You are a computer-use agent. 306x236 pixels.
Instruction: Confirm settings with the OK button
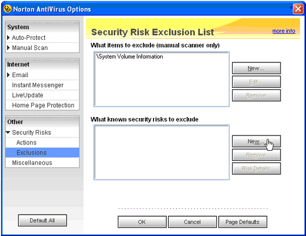(142, 222)
